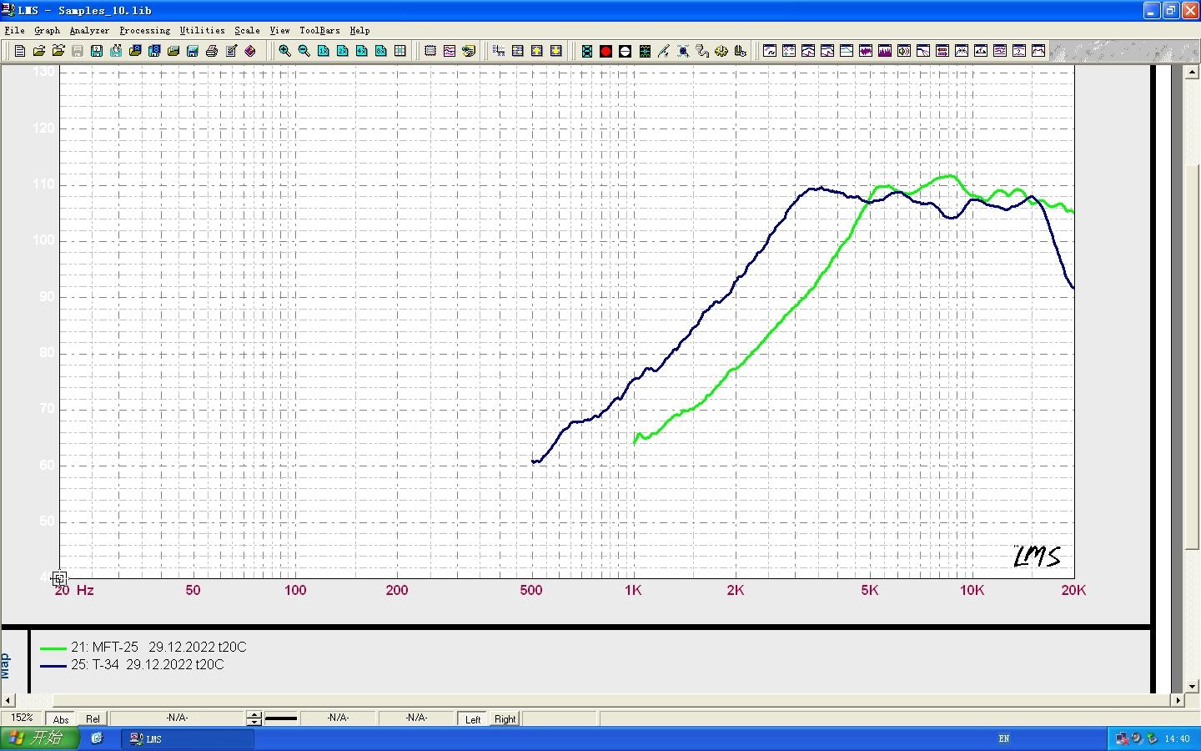This screenshot has height=751, width=1201.
Task: Switch to the Left scale toggle
Action: click(x=473, y=719)
